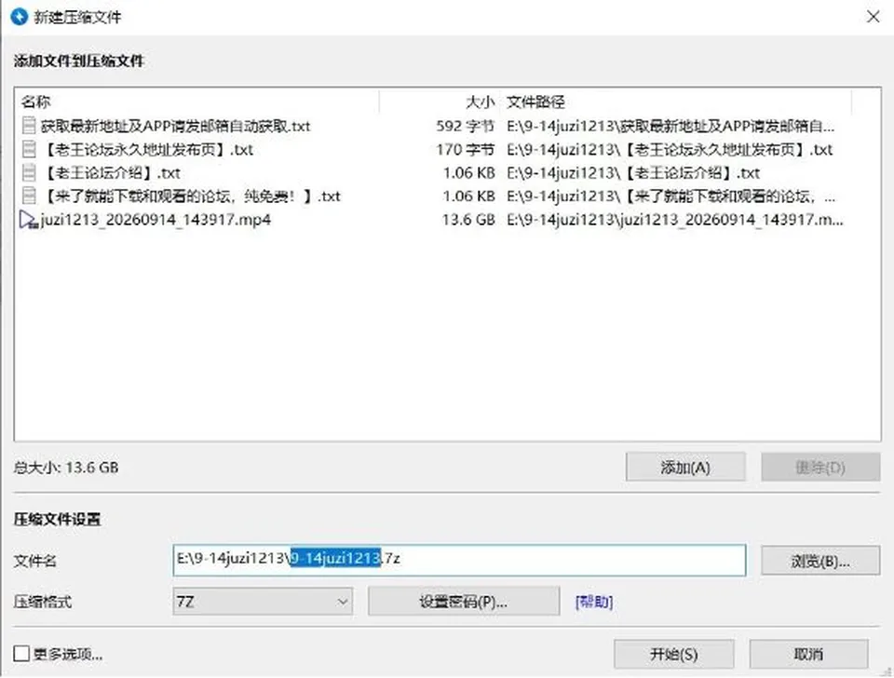Enable the 更多选项 checkbox
Screen dimensions: 894x678
click(x=21, y=654)
